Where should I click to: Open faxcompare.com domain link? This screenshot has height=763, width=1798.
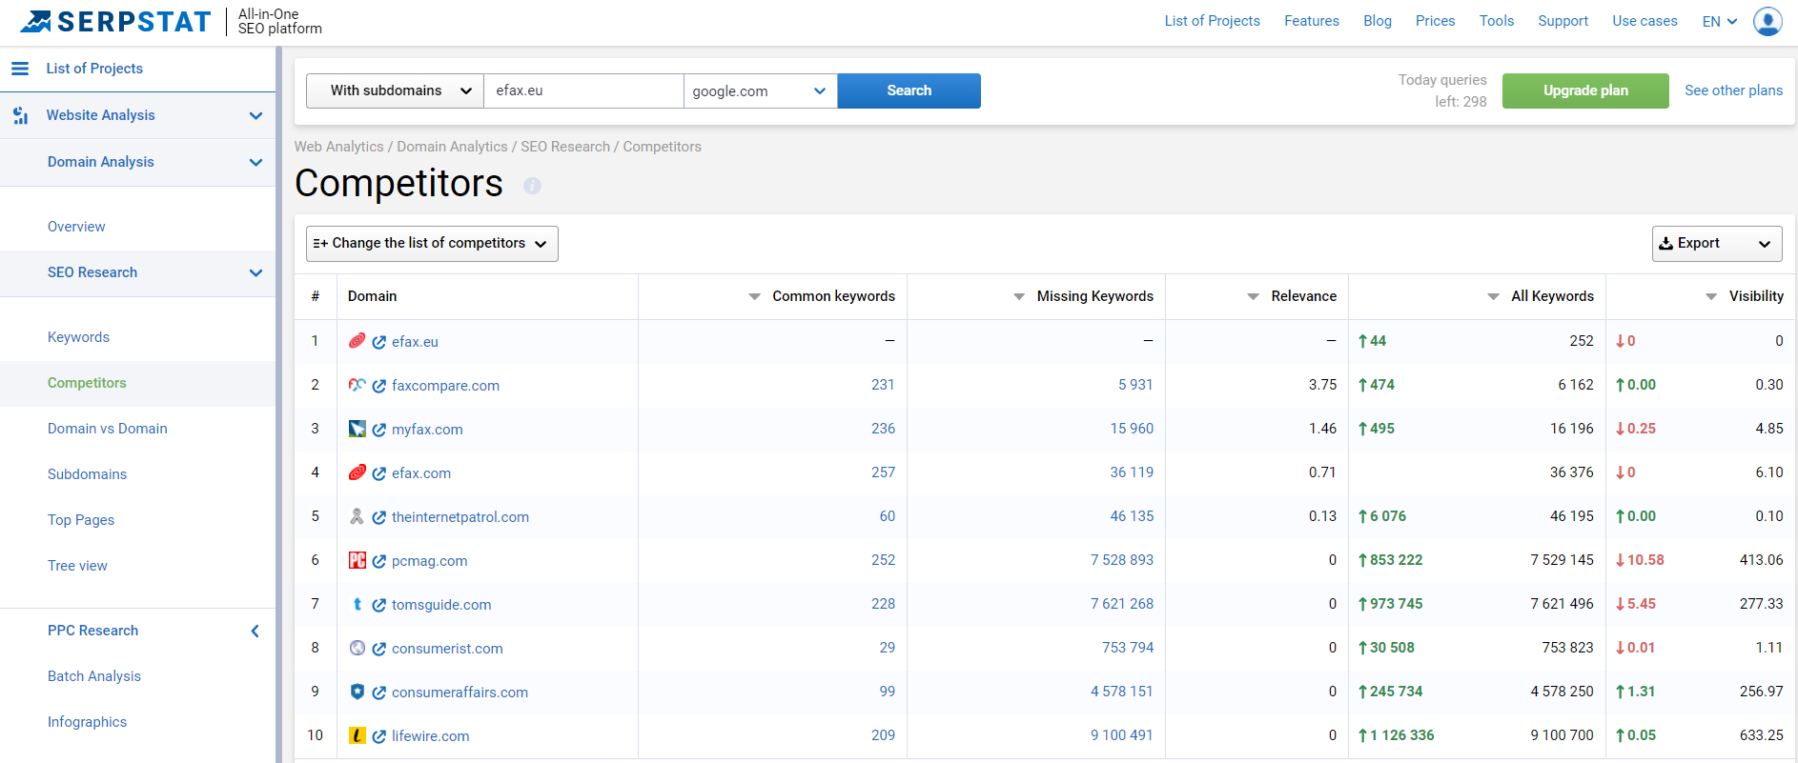[445, 386]
